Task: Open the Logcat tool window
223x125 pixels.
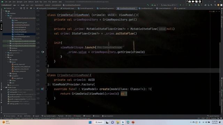Action: coord(36,116)
